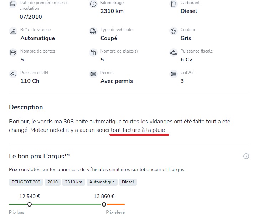The image size is (254, 223).
Task: Click the list icon beside Permis
Action: click(93, 74)
